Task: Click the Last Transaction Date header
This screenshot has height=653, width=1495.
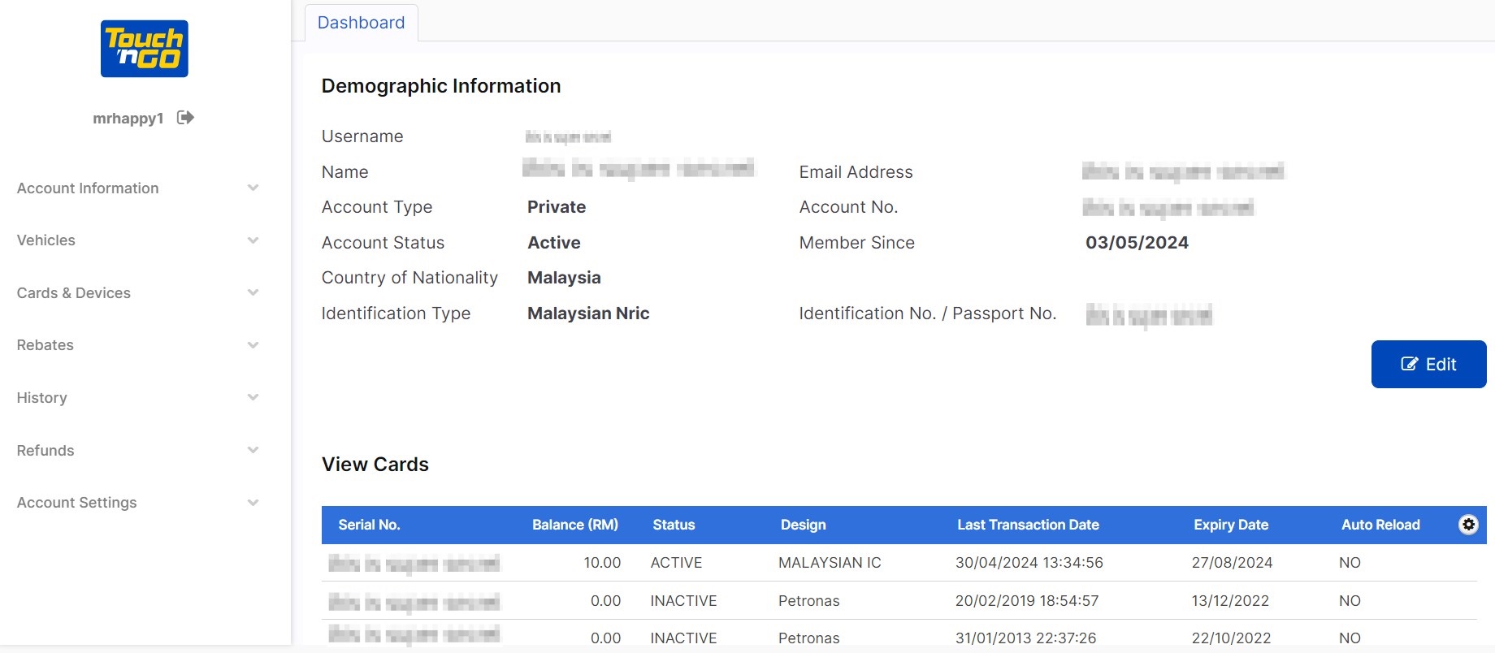Action: pos(1027,525)
